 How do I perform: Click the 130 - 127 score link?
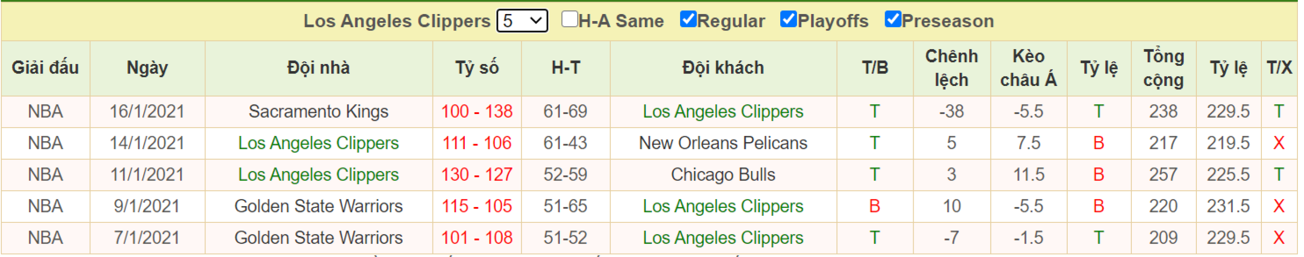click(x=477, y=175)
